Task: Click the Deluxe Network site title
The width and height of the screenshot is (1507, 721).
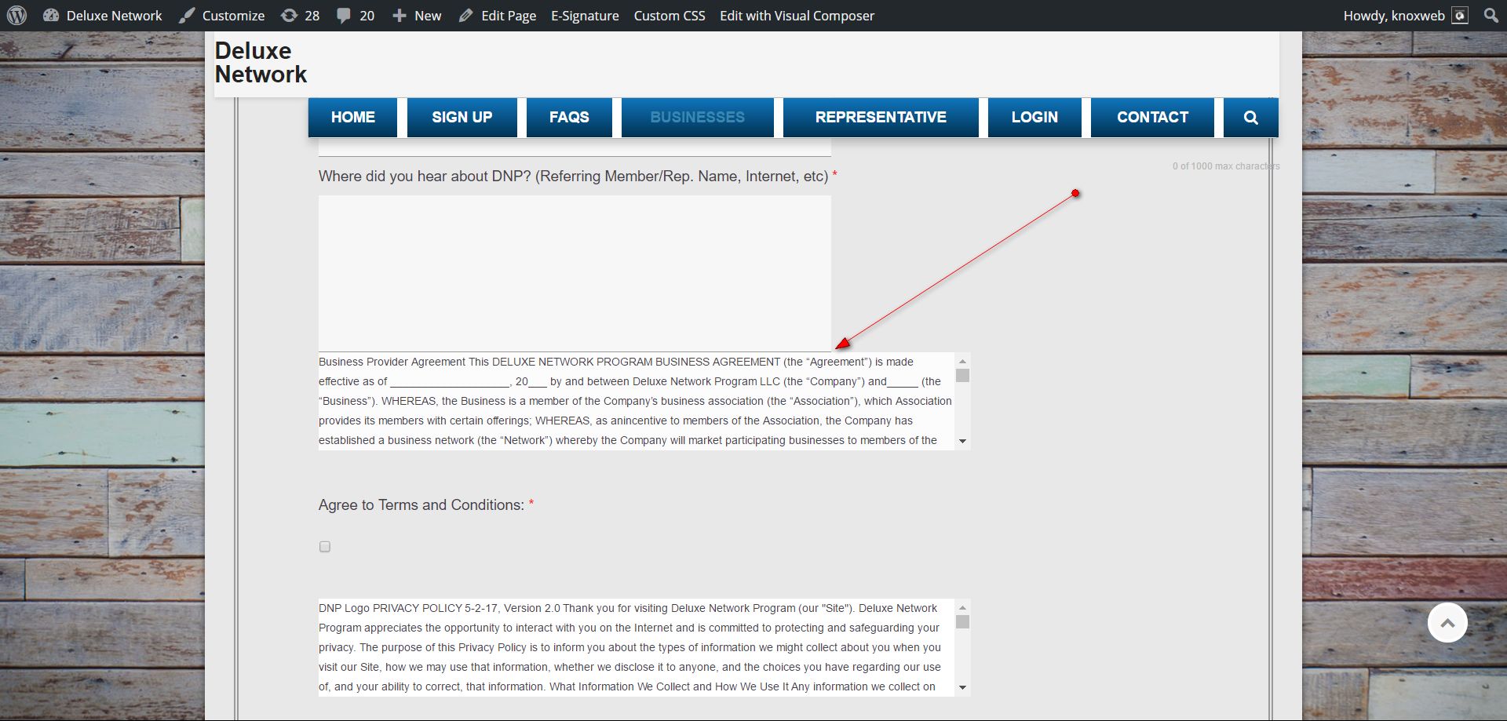Action: 261,63
